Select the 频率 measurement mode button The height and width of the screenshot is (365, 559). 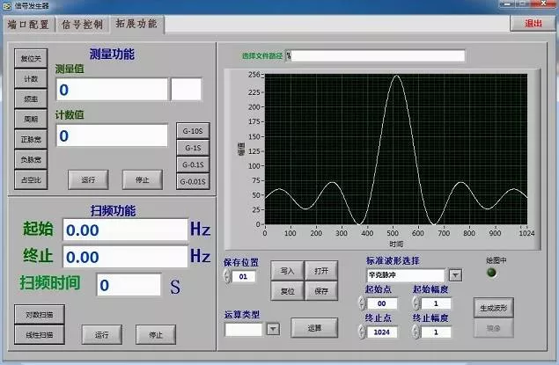[30, 99]
